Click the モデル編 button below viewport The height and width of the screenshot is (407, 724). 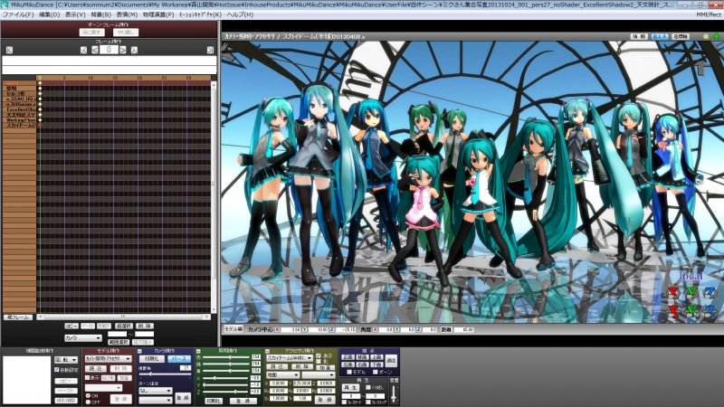pyautogui.click(x=233, y=329)
